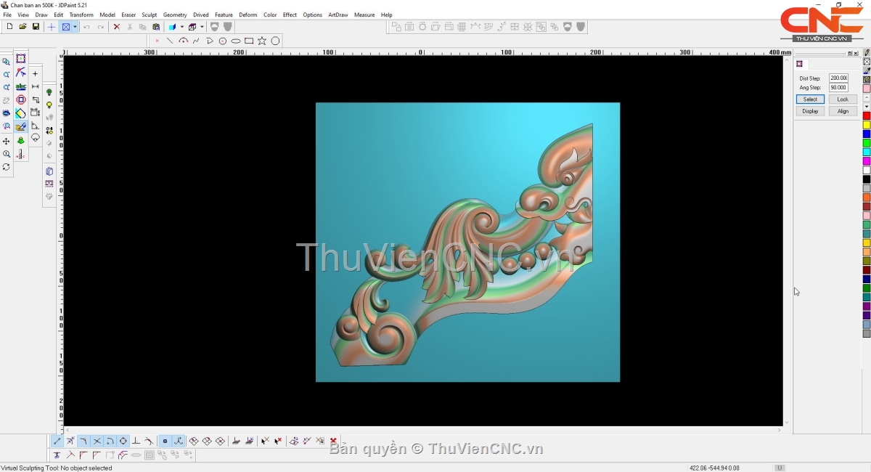
Task: Click the pan (four-arrow move) tool
Action: pos(7,141)
